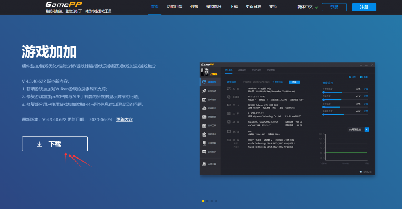
Task: Switch to fourth top tab in app preview
Action: coord(271,70)
